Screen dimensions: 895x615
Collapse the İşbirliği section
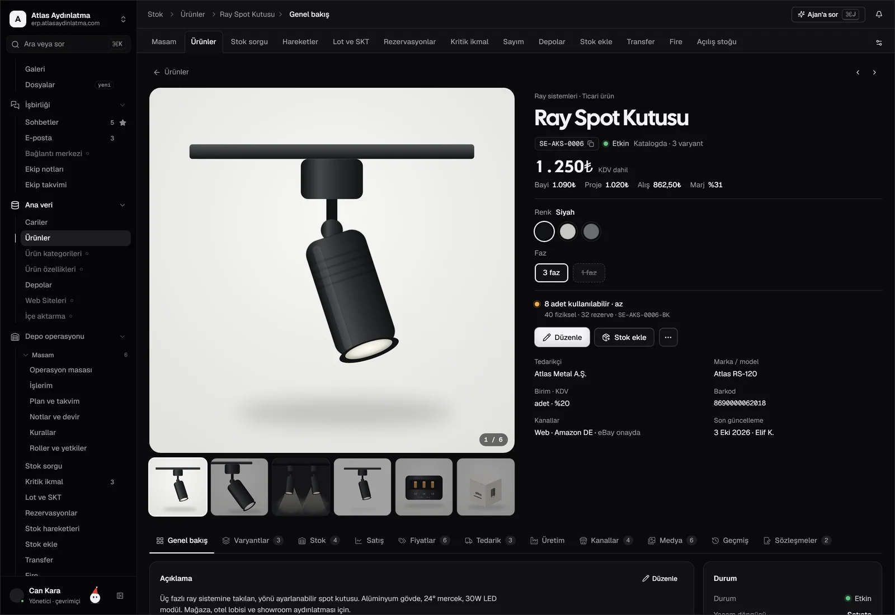coord(123,105)
